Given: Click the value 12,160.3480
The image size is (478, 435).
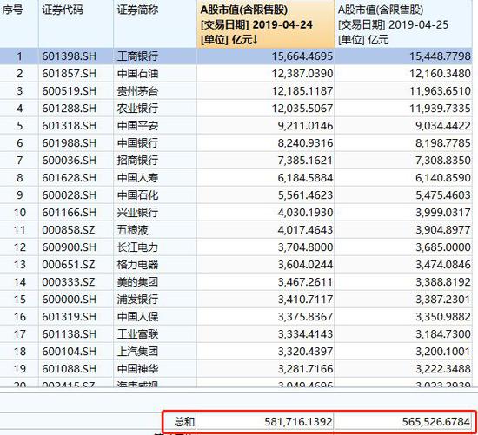Looking at the screenshot, I should [x=440, y=74].
